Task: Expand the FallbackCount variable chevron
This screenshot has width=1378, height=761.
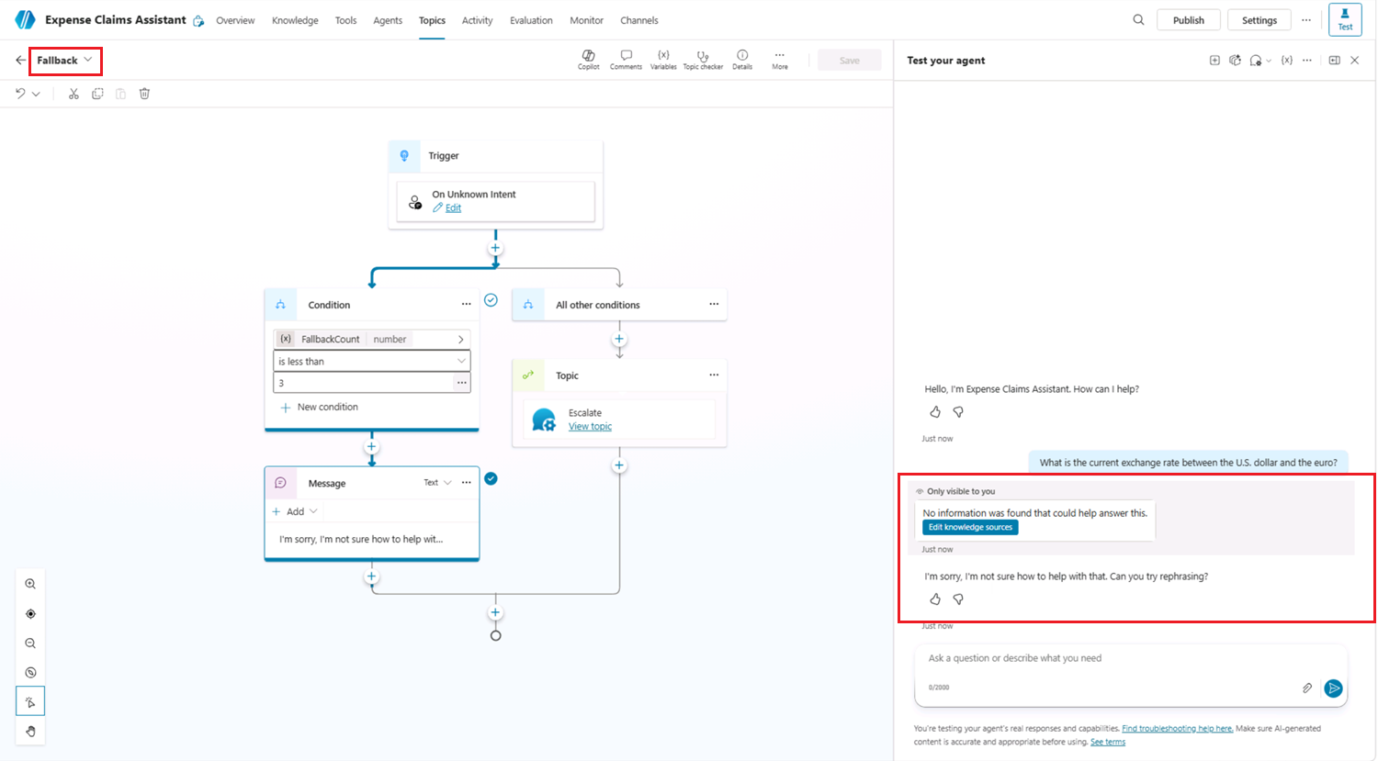Action: point(460,339)
